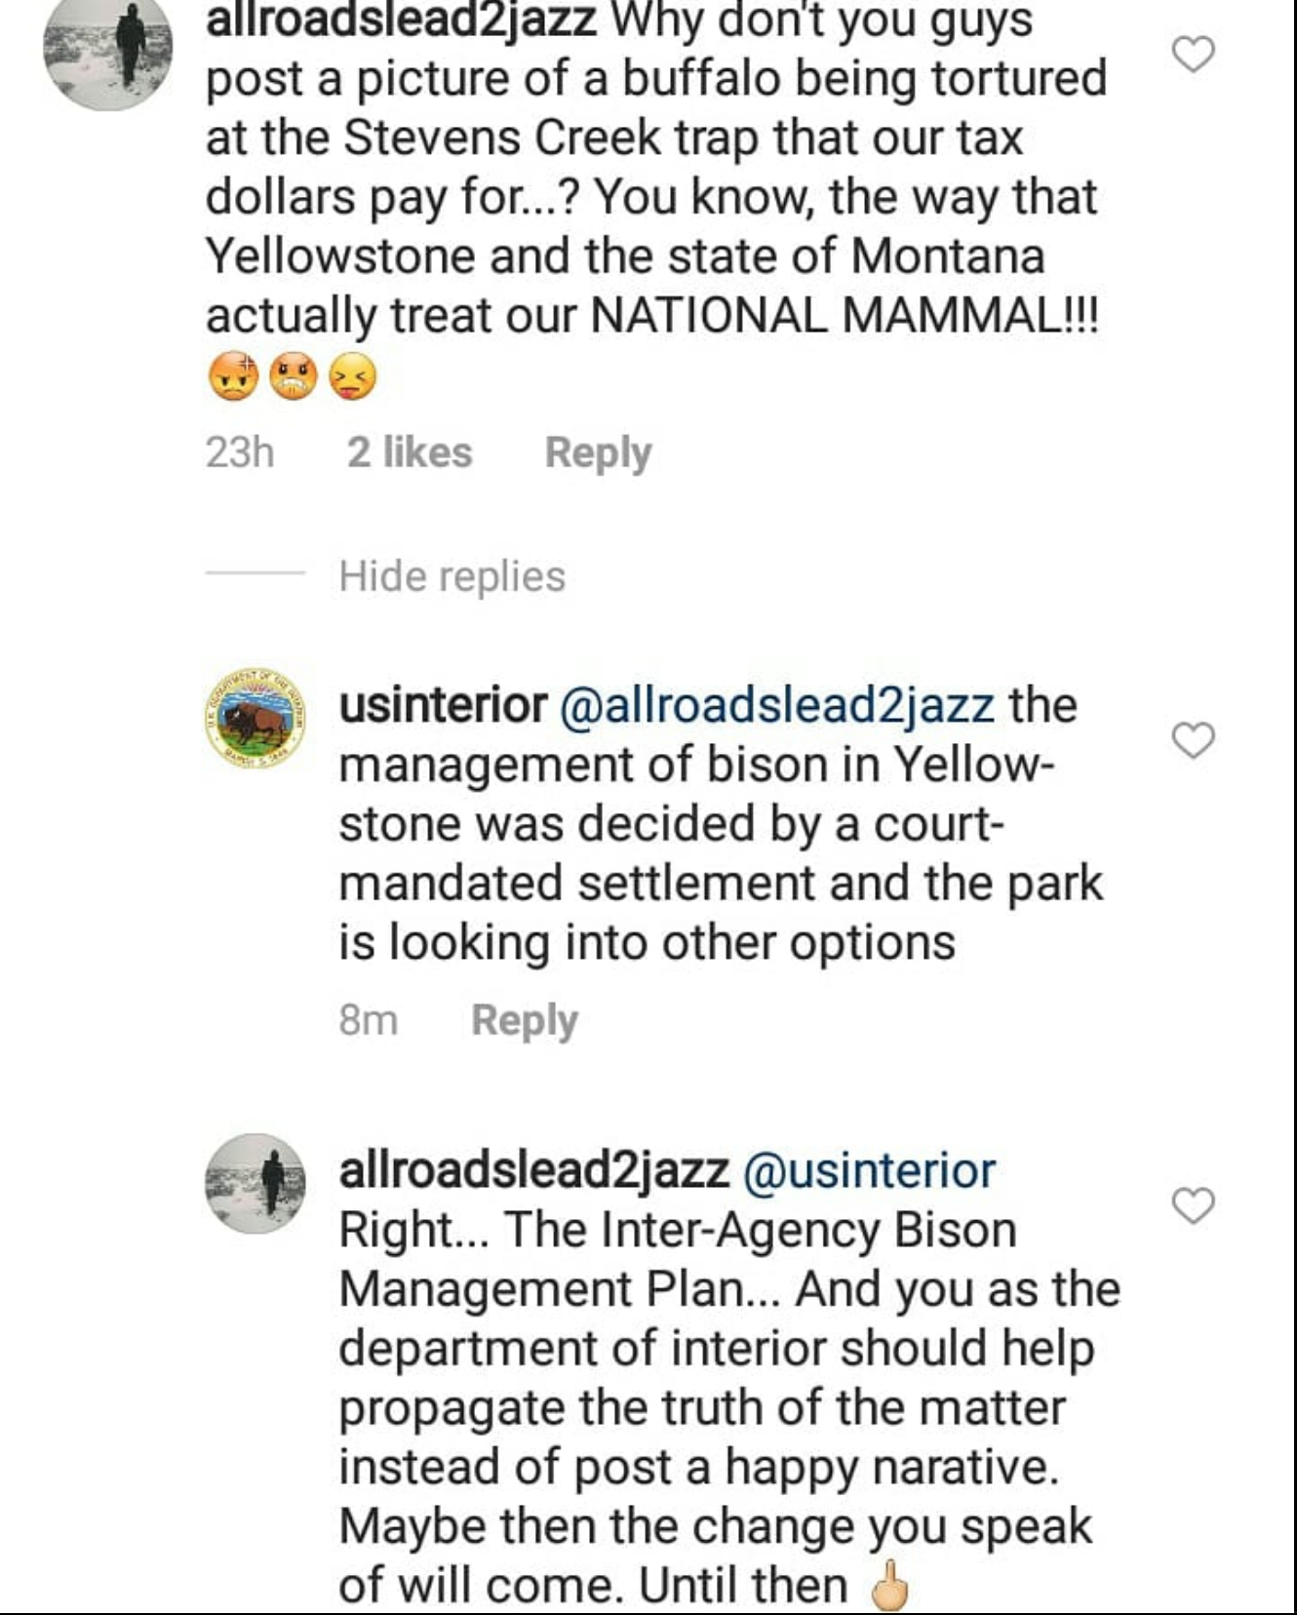Click the angry face emoji in the comment

[293, 374]
